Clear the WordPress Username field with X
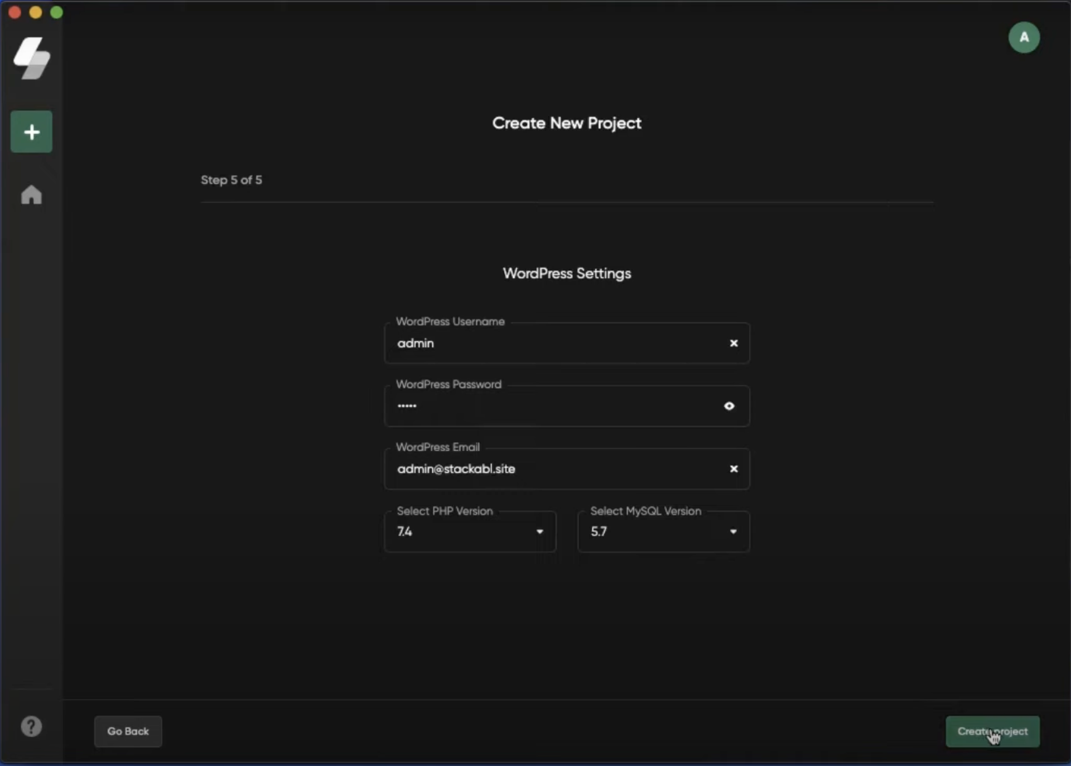 [734, 343]
